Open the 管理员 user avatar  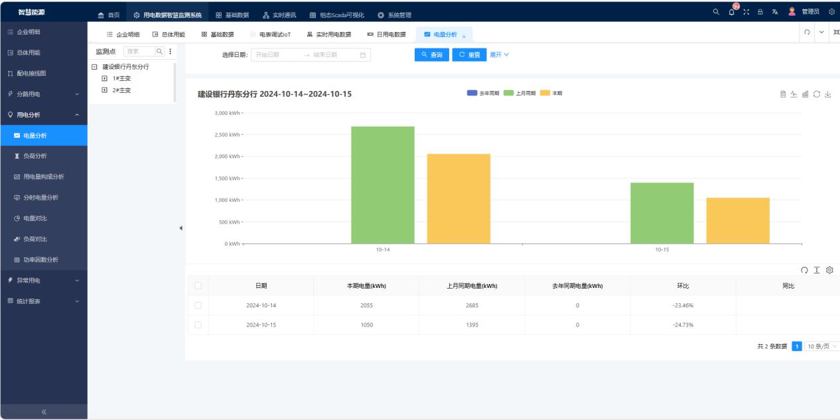tap(791, 11)
